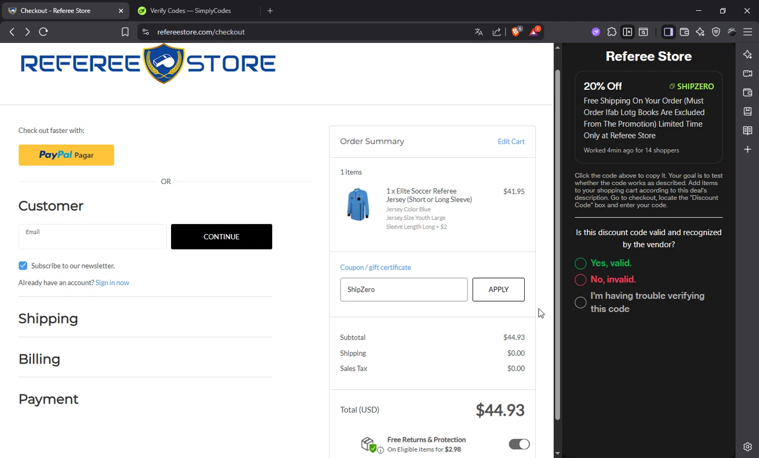Open the purple extension icon
Screen dimensions: 759x458
pos(596,32)
